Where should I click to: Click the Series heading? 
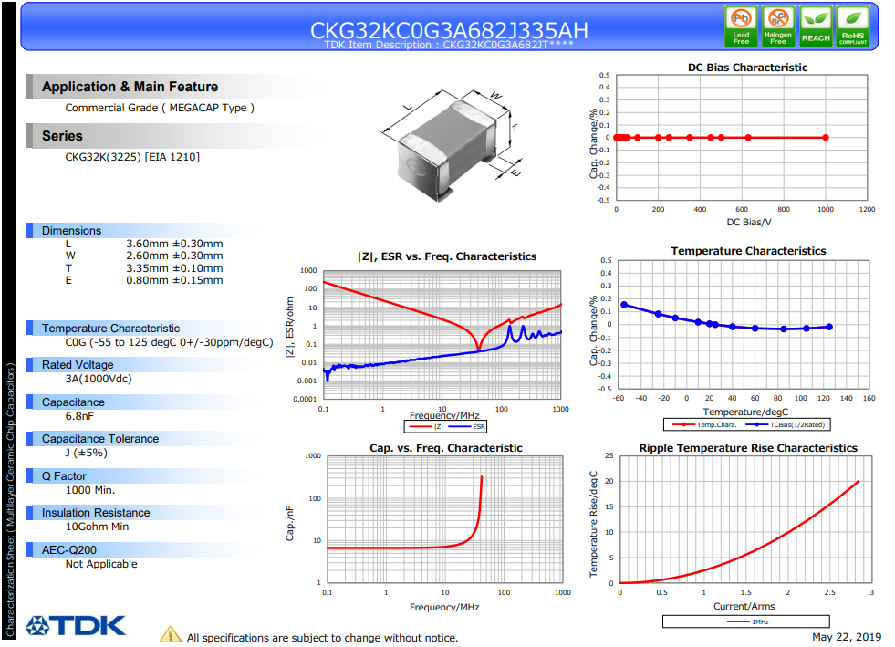point(62,136)
